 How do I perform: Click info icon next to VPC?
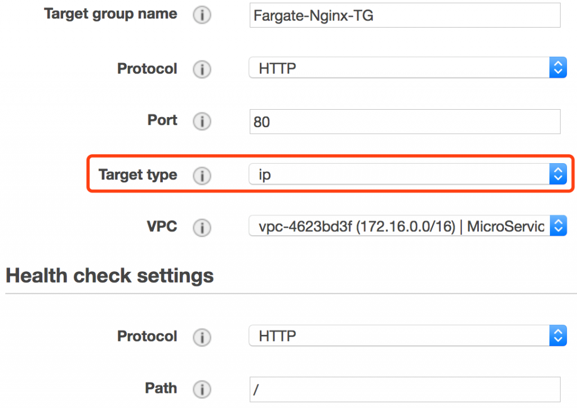(x=202, y=227)
